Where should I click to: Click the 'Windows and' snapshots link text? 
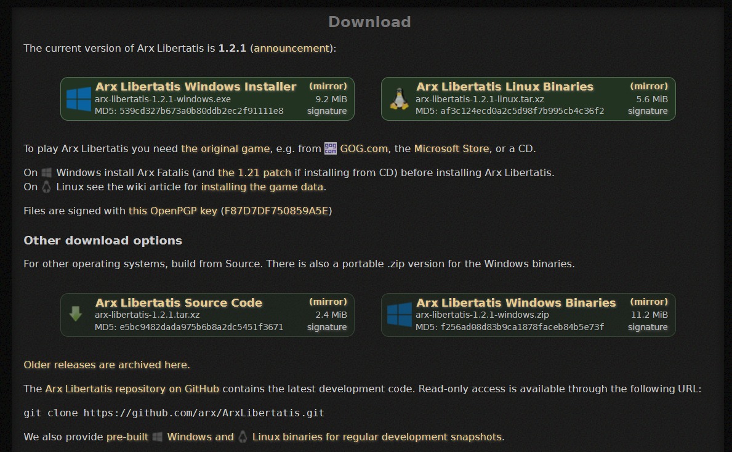(200, 437)
